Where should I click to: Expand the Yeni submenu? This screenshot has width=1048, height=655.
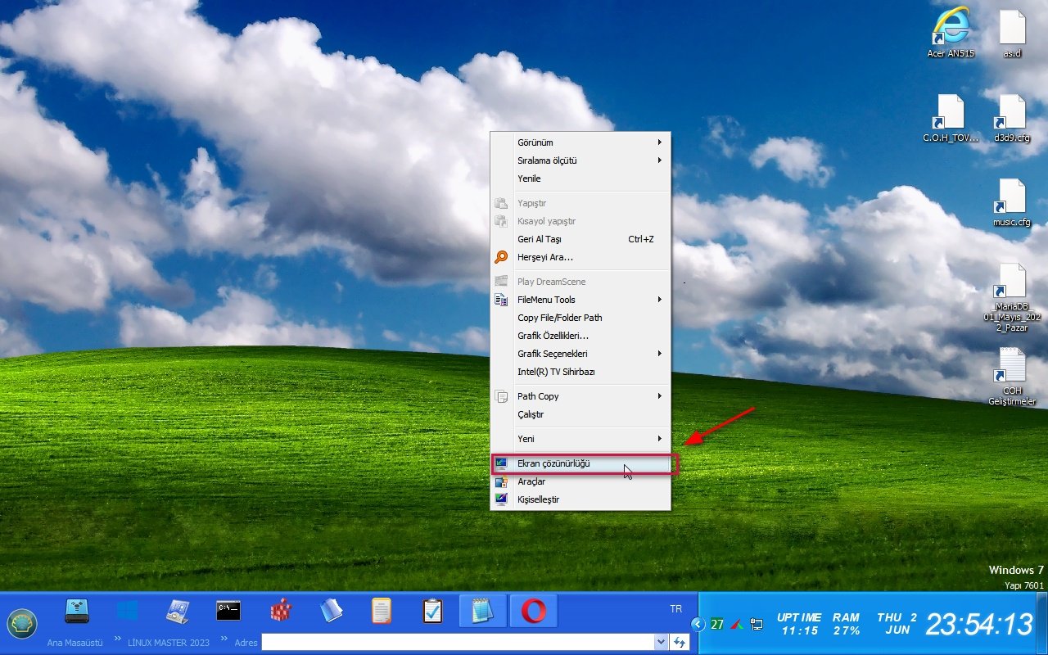pyautogui.click(x=580, y=439)
